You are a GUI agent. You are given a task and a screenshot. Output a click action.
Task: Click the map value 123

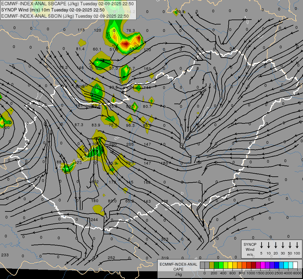[78, 163]
